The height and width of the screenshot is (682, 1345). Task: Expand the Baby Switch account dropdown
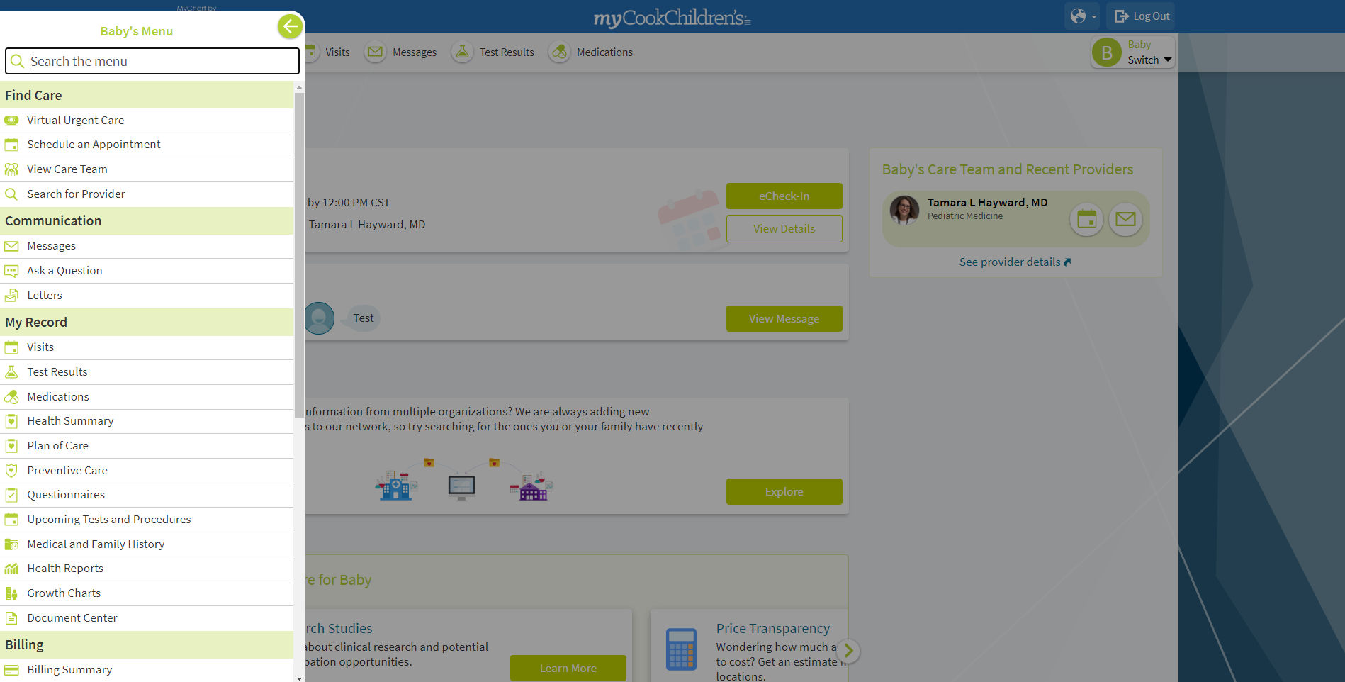1167,60
